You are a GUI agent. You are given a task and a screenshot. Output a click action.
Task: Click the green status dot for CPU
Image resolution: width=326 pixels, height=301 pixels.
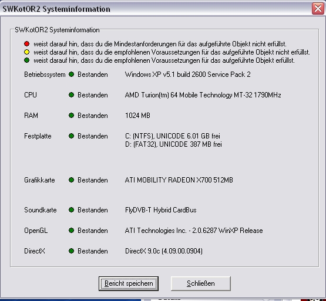click(71, 94)
